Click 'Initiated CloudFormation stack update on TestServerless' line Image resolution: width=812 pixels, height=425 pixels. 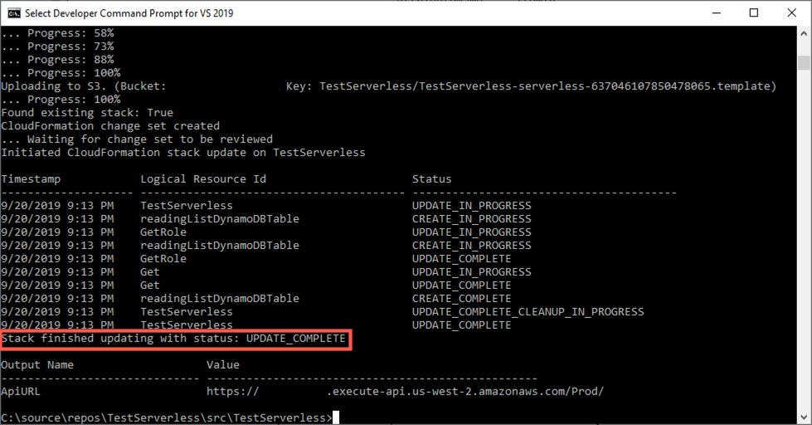click(x=183, y=153)
